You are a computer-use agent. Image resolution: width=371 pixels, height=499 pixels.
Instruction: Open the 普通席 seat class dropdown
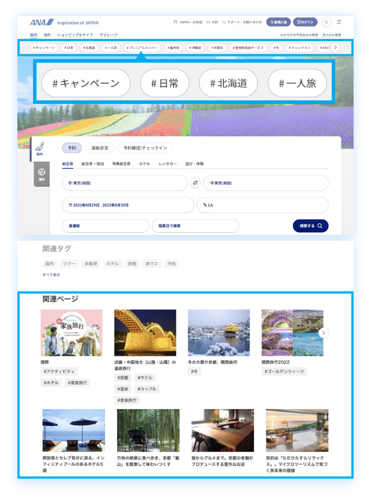coord(106,226)
